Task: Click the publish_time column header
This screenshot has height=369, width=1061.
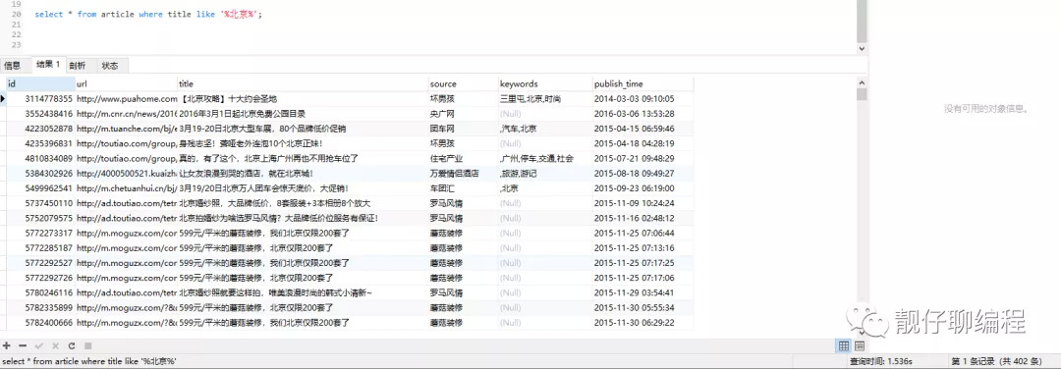Action: (x=642, y=83)
